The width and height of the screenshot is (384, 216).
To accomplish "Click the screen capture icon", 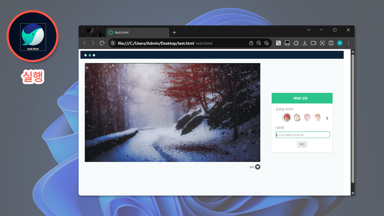I will pyautogui.click(x=322, y=43).
